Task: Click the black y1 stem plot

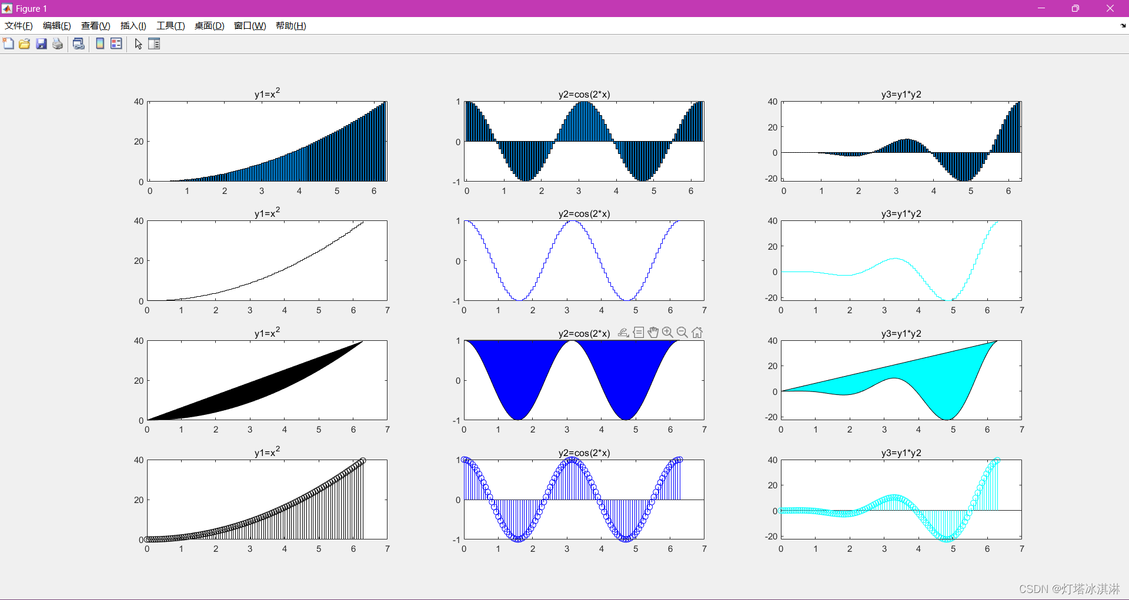Action: pos(267,500)
